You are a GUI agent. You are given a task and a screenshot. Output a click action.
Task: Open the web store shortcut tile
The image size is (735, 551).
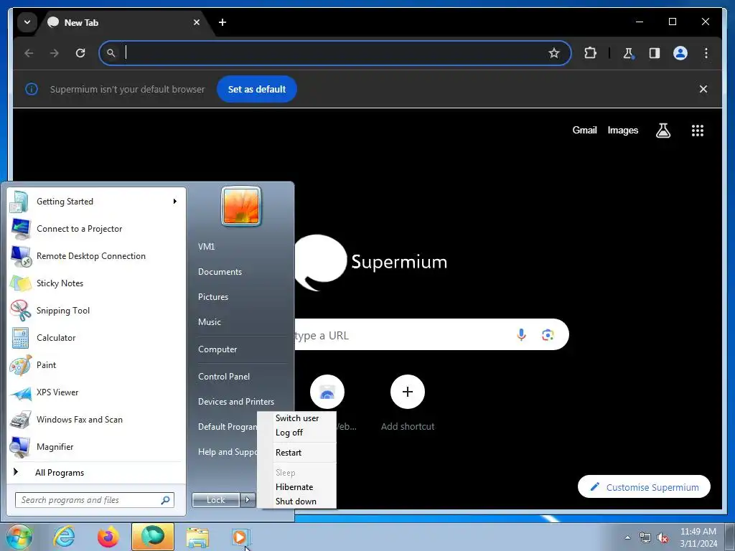tap(327, 392)
